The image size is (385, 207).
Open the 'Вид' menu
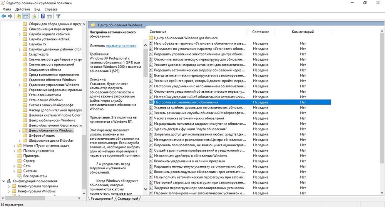(37, 8)
